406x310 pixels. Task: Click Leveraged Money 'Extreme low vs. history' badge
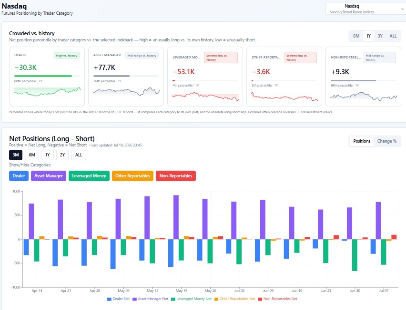pos(221,58)
